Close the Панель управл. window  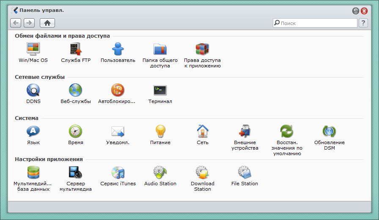tap(364, 11)
